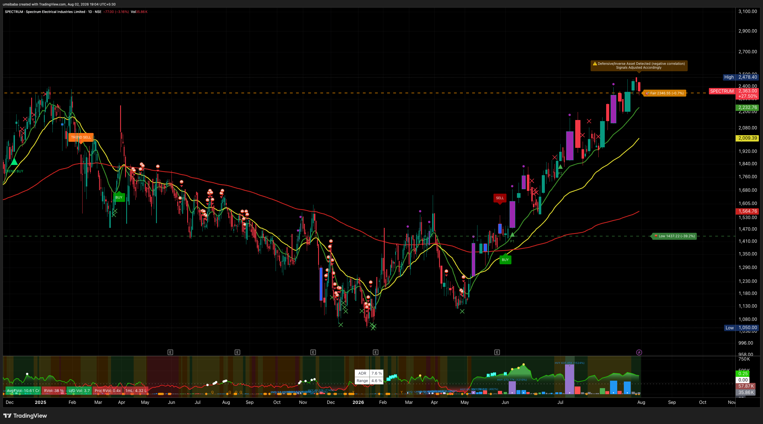Click the RVol: 38 % stat box
Image resolution: width=763 pixels, height=424 pixels.
[x=54, y=391]
